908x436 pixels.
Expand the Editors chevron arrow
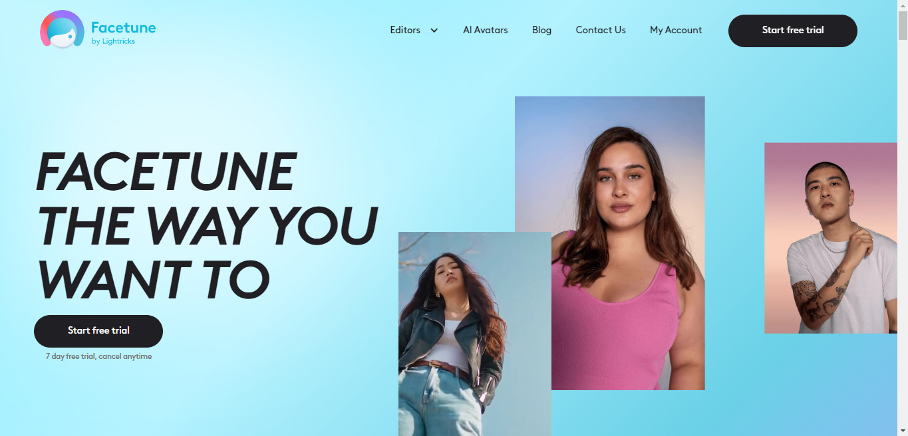[434, 31]
